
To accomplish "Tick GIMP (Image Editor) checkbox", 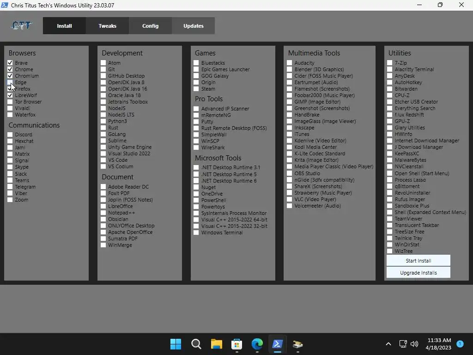I will pos(289,102).
